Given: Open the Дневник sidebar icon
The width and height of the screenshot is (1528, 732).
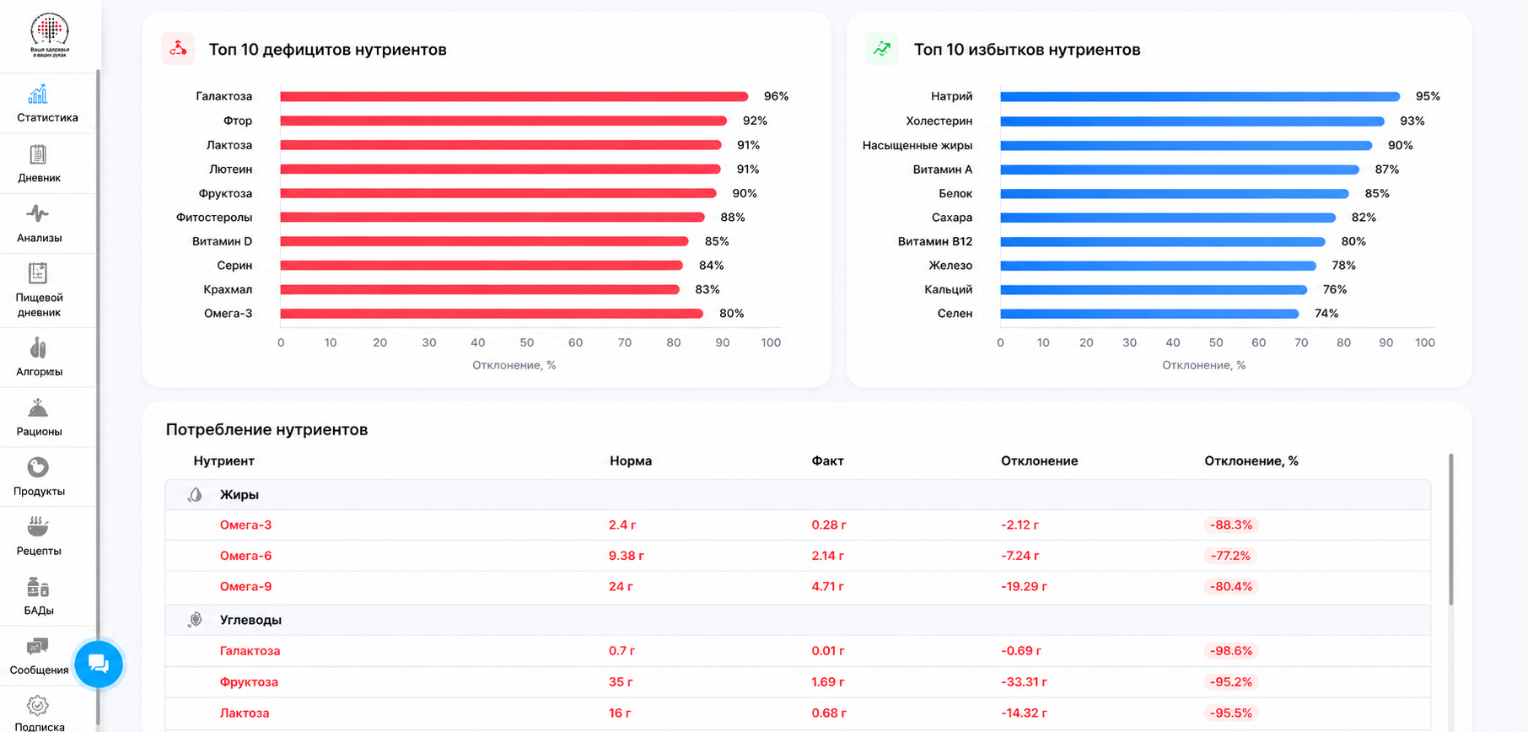Looking at the screenshot, I should tap(38, 154).
